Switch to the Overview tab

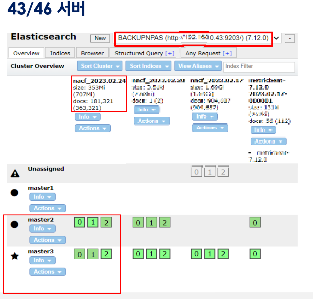pos(26,53)
